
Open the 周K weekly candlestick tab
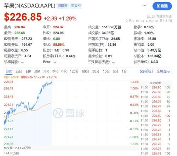tap(37, 71)
